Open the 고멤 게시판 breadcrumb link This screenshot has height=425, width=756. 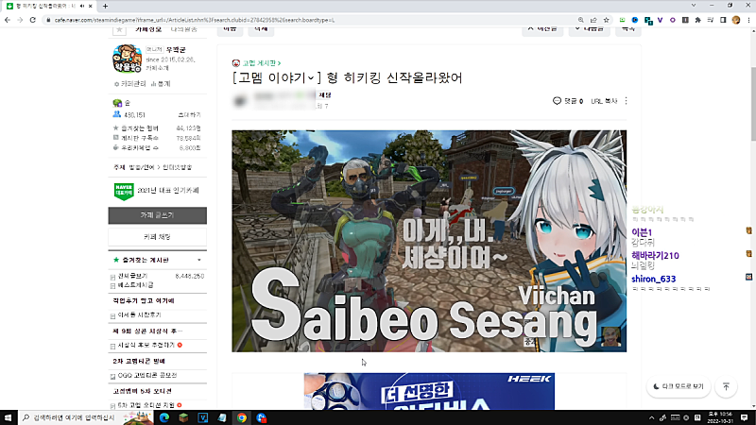click(x=261, y=63)
